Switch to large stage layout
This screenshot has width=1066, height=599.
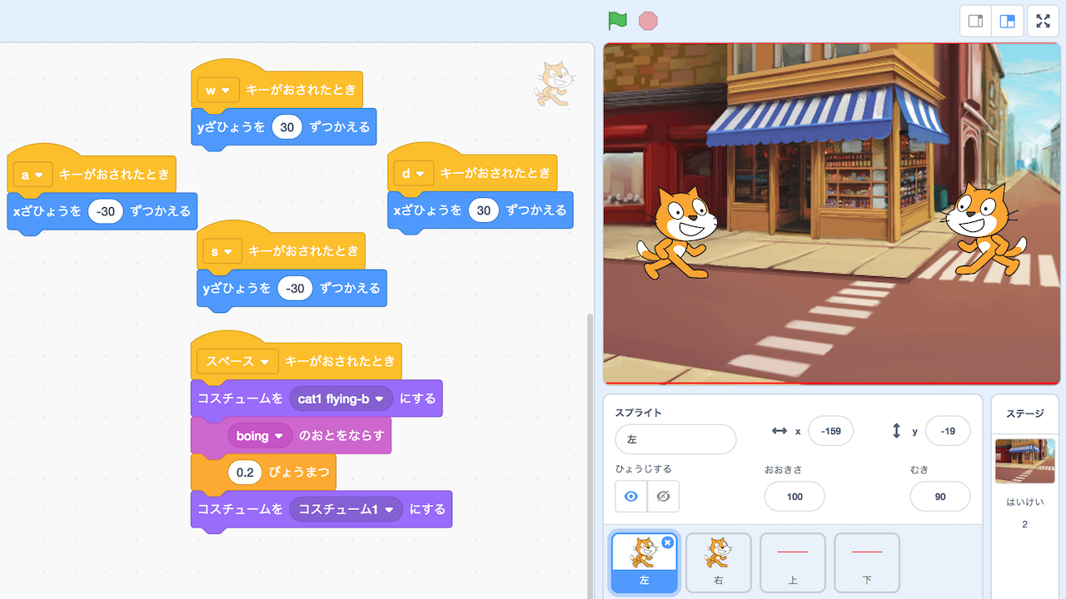1007,22
